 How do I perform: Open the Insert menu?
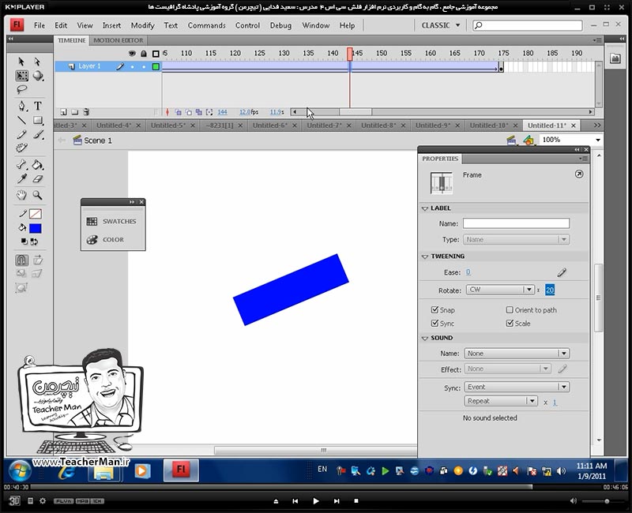click(111, 25)
